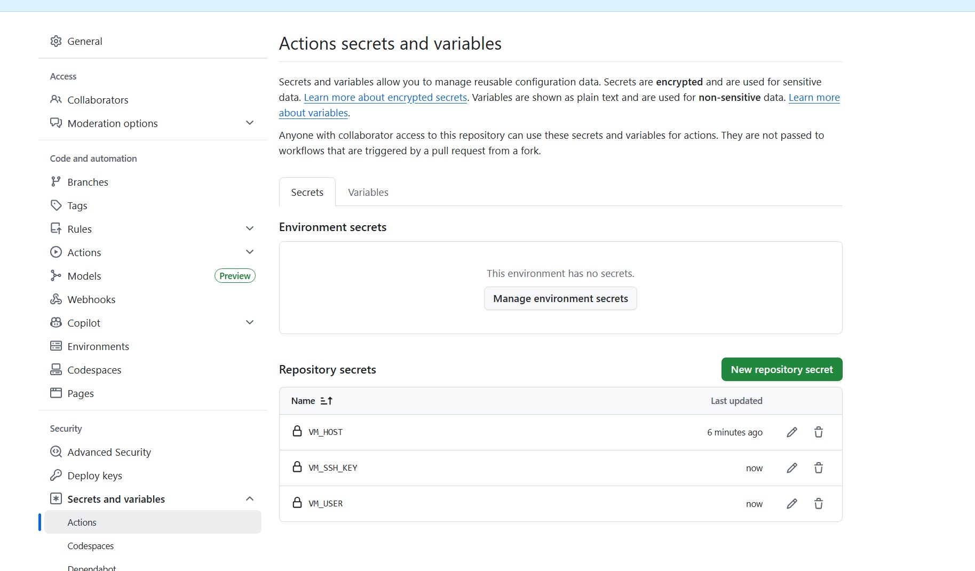The image size is (975, 571).
Task: Click the pencil edit icon for VM_HOST
Action: [x=792, y=432]
